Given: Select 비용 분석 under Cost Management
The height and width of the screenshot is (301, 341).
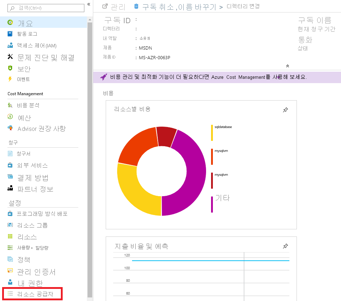Looking at the screenshot, I should (27, 105).
